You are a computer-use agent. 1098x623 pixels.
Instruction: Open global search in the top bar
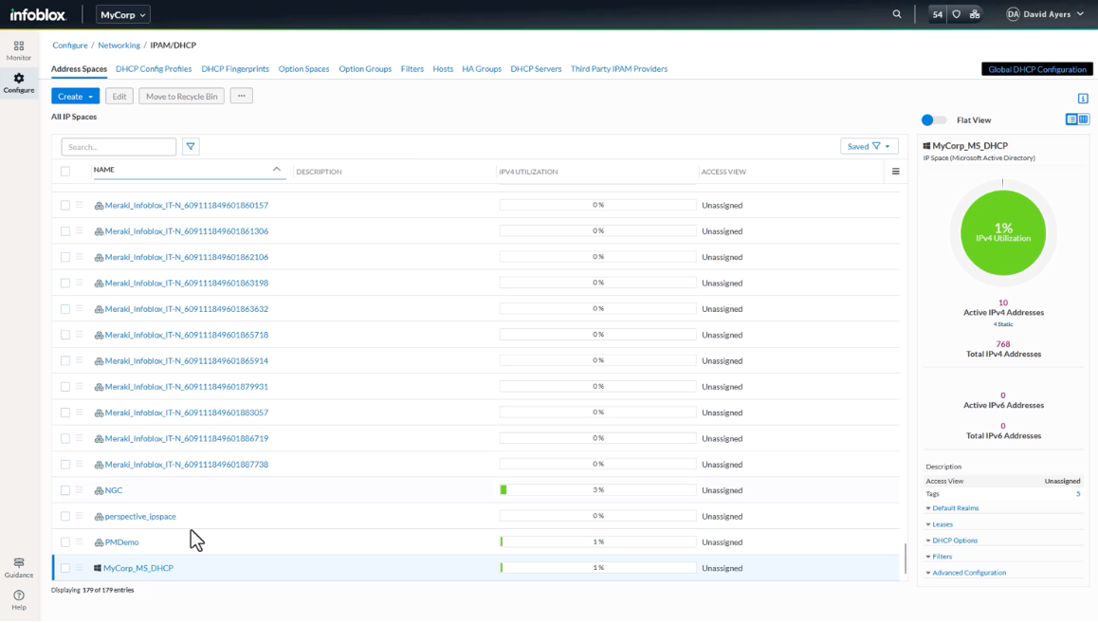click(897, 14)
